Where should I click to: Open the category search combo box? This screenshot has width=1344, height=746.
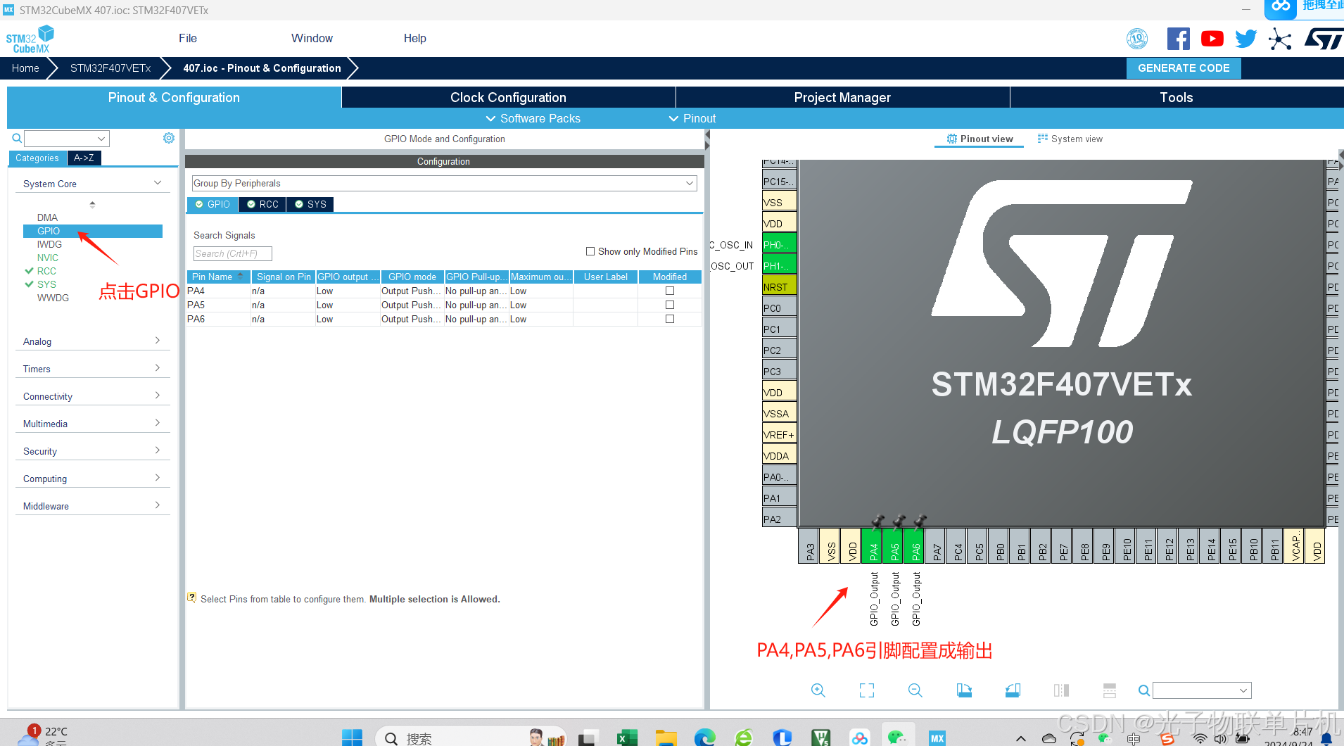point(67,138)
